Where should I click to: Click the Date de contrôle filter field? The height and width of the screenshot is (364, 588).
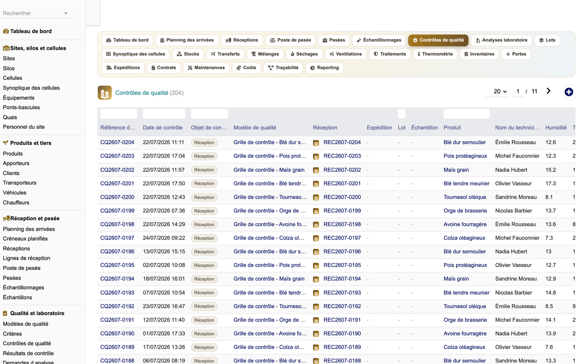coord(164,114)
